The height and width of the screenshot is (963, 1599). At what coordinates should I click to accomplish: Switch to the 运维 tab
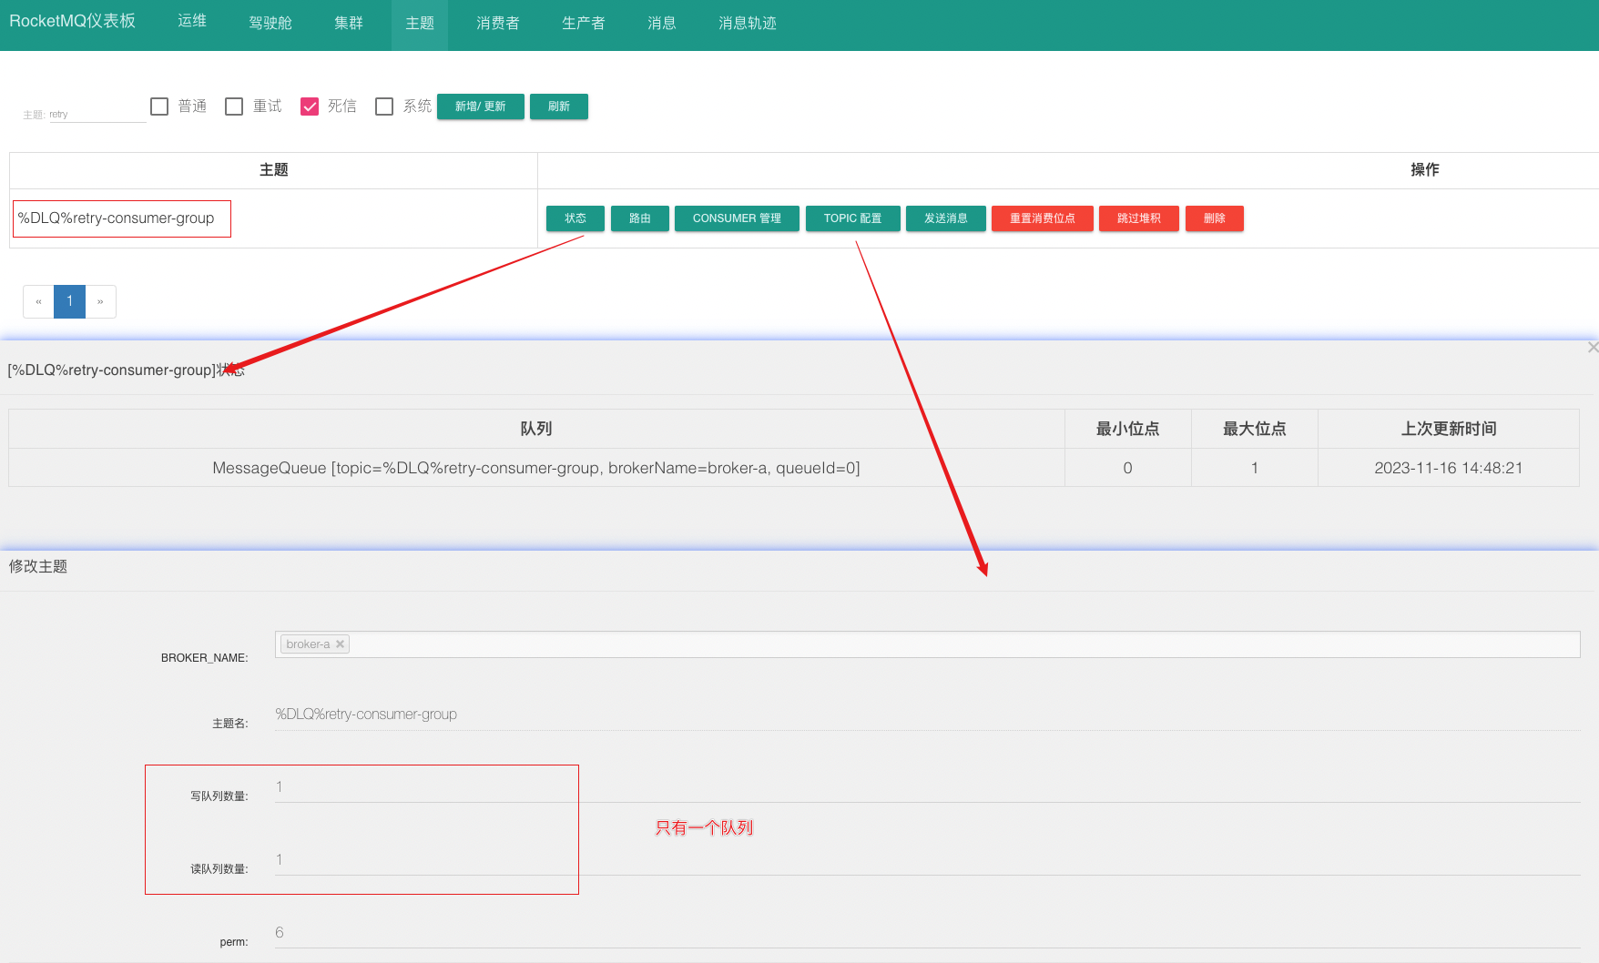pos(192,21)
